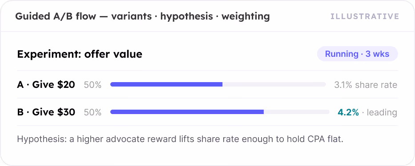
Task: Click the unfilled track of variant A's bar
Action: (x=274, y=84)
